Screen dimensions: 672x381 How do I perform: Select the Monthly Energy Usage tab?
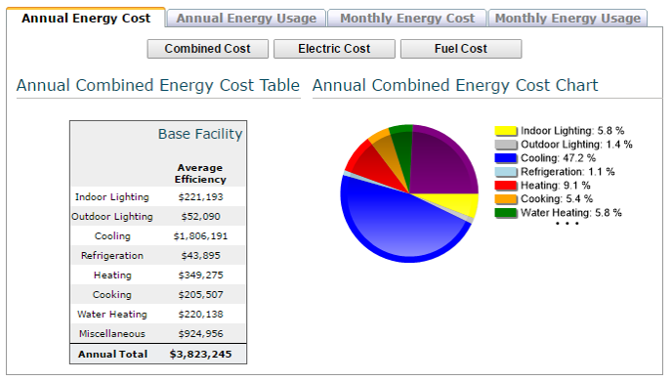567,19
